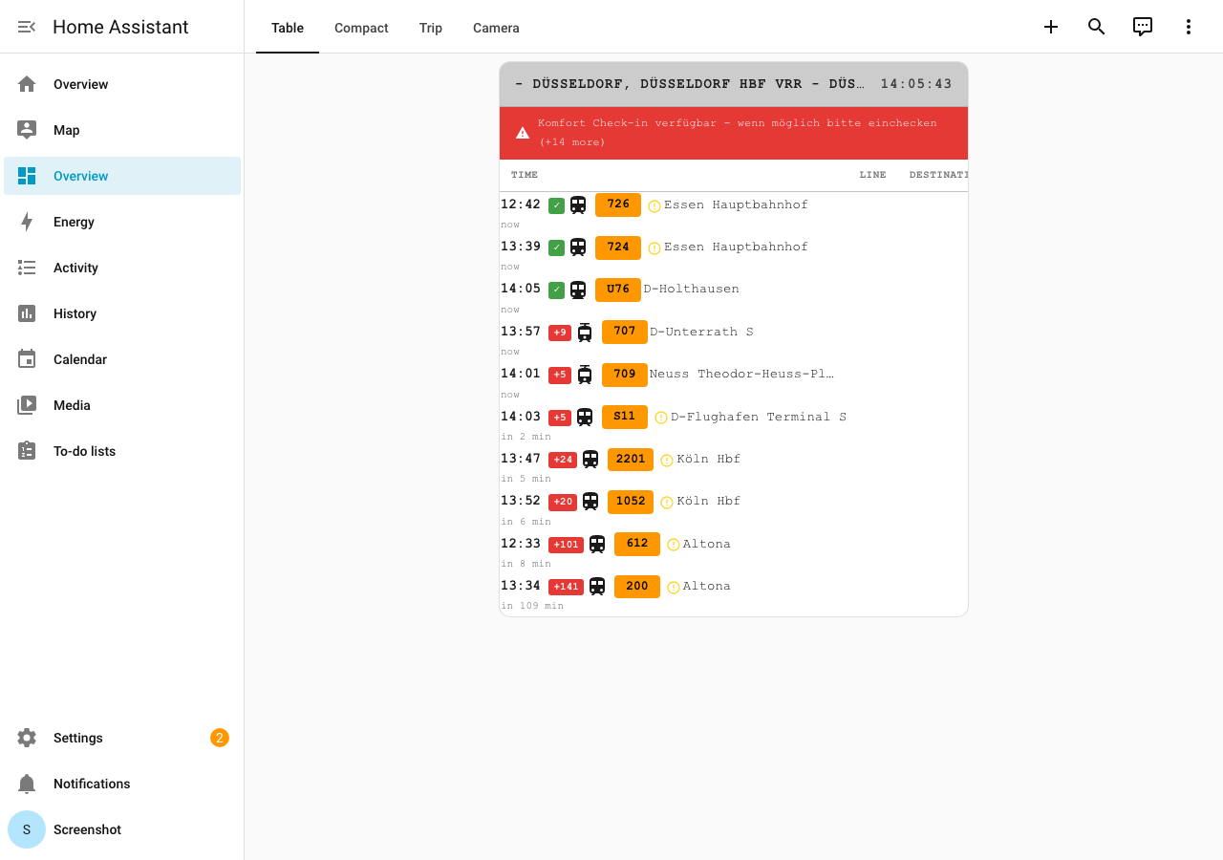Screen dimensions: 1223x860
Task: Click the +9 delay badge on 707 row
Action: [x=560, y=333]
